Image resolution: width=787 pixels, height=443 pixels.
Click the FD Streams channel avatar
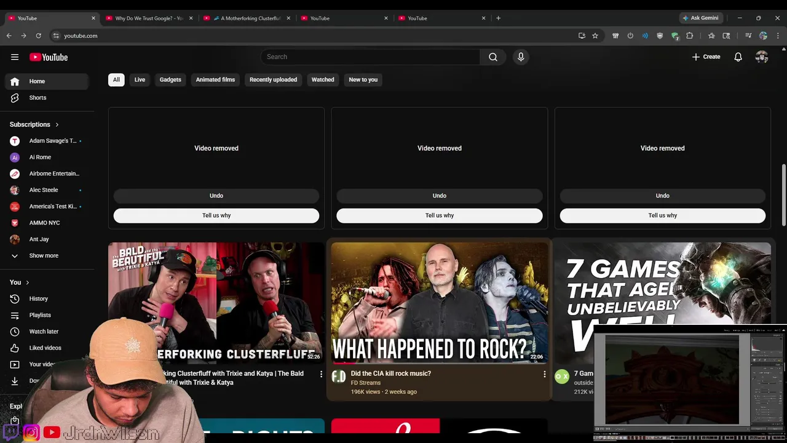[339, 377]
